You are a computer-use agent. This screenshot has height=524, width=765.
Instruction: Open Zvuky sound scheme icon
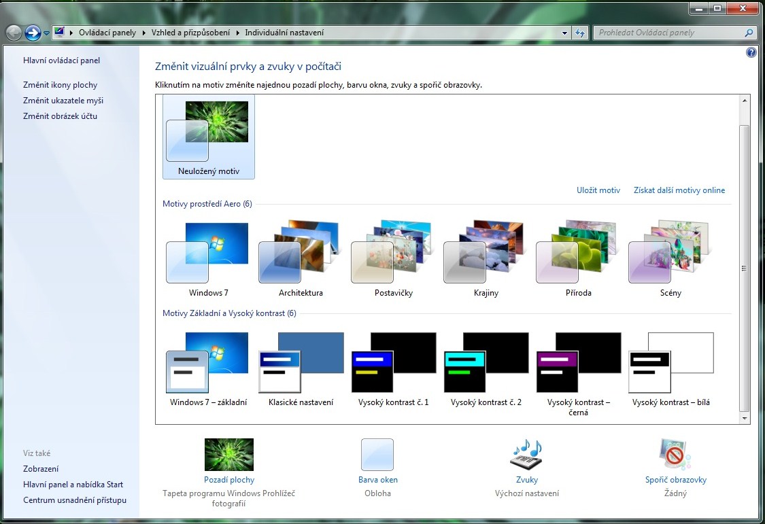(526, 454)
